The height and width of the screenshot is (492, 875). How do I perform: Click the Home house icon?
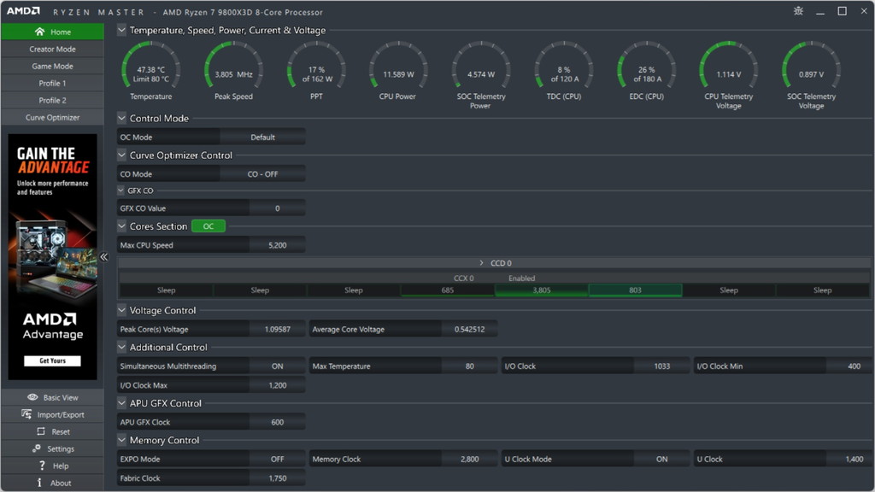point(39,32)
